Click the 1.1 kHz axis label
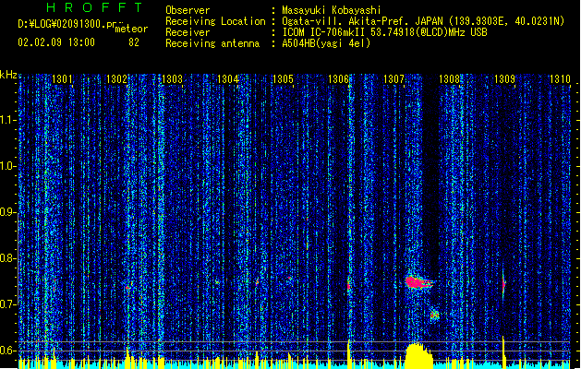This screenshot has height=369, width=581. pos(8,120)
